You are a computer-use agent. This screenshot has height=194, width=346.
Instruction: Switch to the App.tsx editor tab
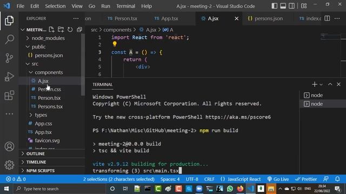click(x=169, y=18)
